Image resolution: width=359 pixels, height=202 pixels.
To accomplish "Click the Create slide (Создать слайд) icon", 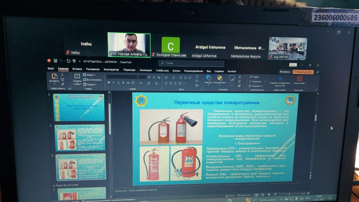I will point(77,76).
